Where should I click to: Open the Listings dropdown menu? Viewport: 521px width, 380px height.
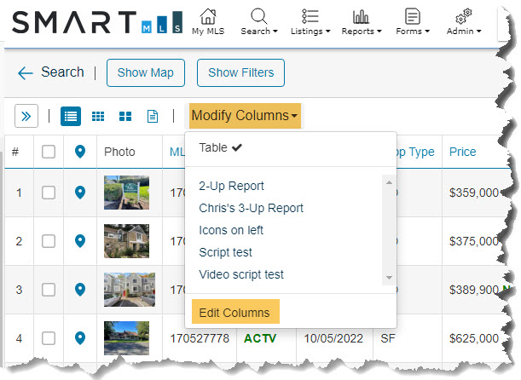(x=310, y=21)
